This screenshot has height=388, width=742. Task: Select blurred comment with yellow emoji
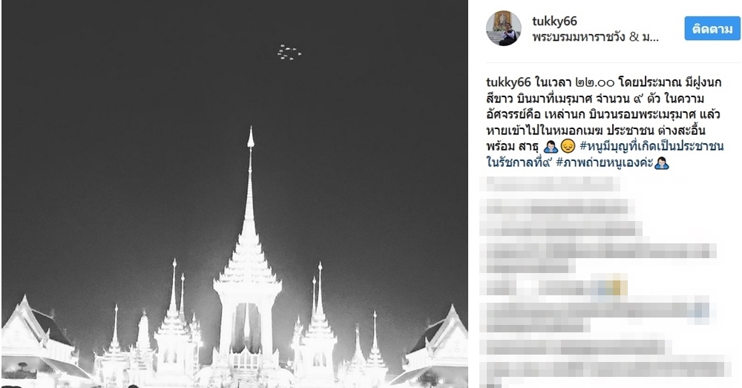pyautogui.click(x=554, y=287)
